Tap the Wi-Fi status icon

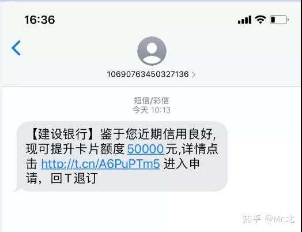coord(260,20)
